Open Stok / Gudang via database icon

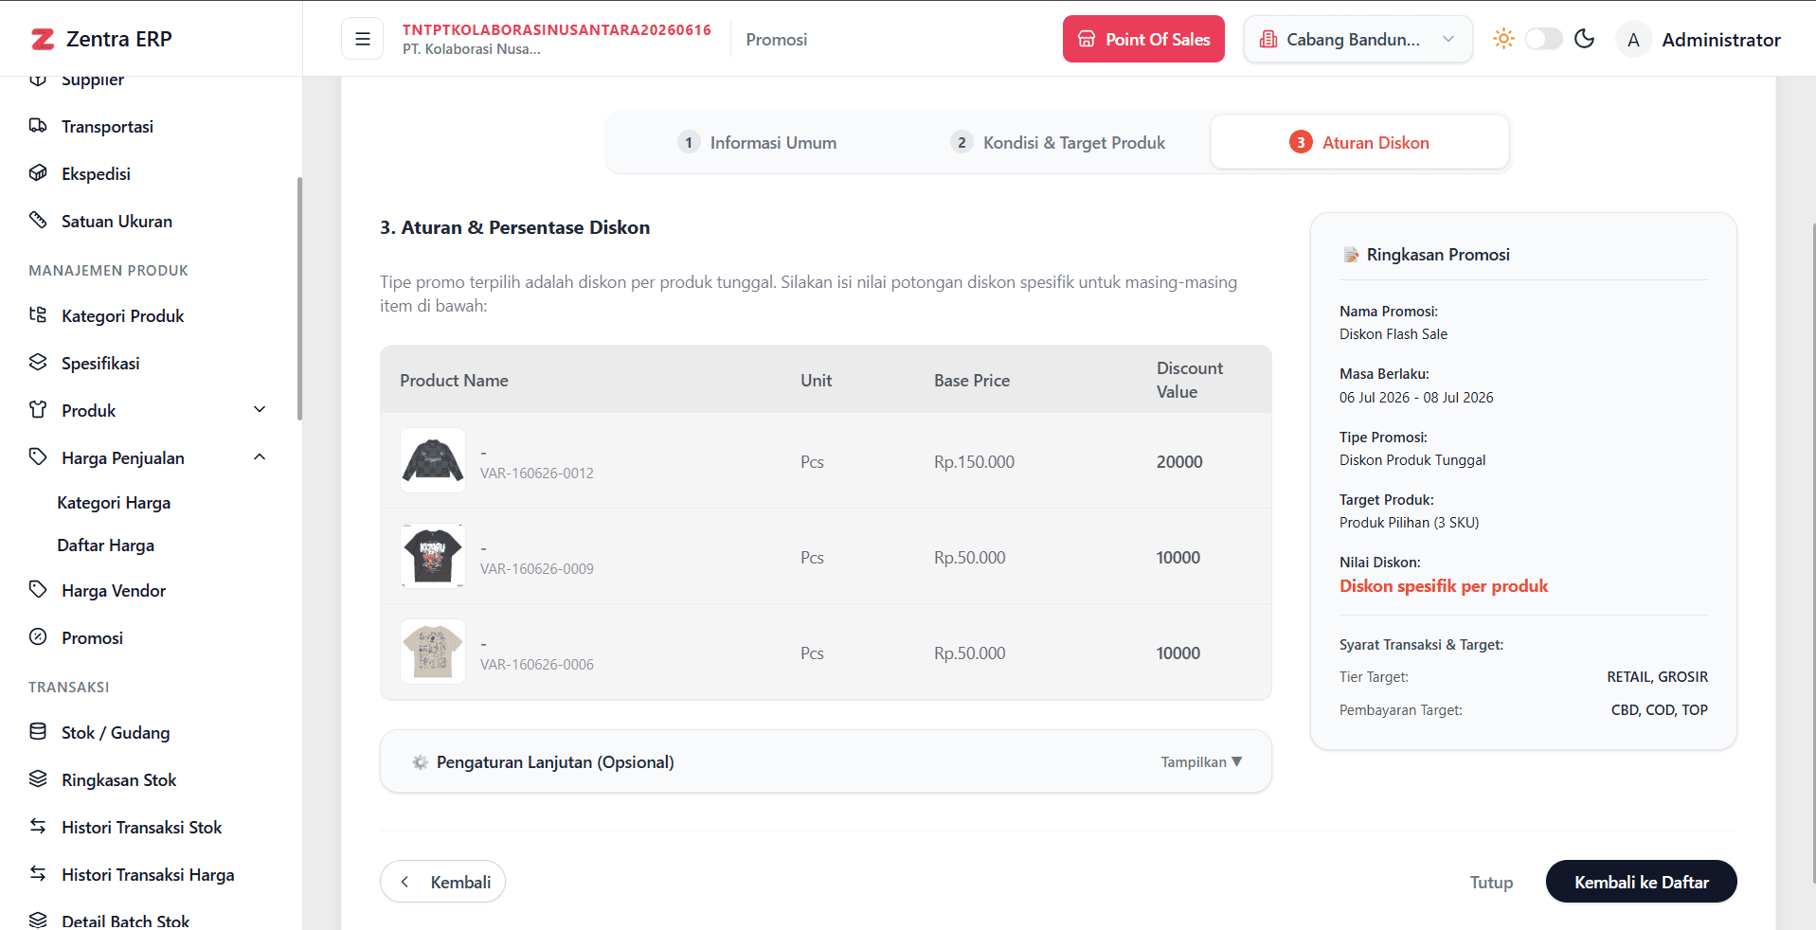click(38, 732)
